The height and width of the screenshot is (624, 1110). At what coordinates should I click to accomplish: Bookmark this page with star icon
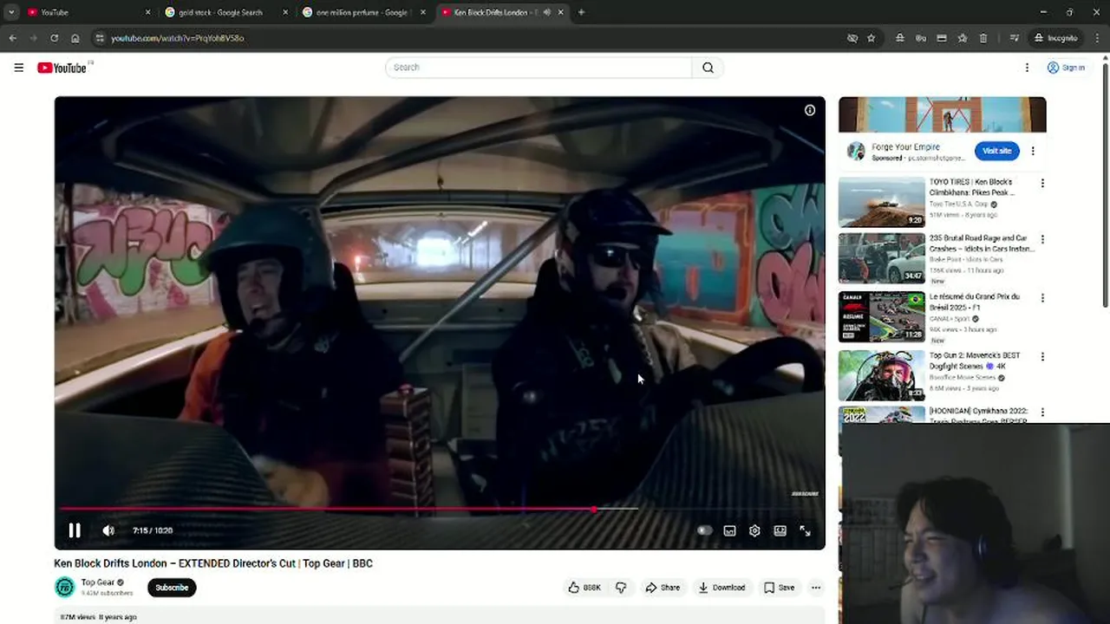[x=871, y=38]
